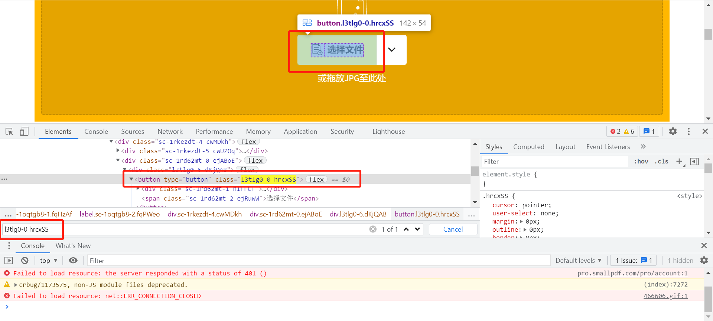713x321 pixels.
Task: Expand the crbug/1173575 warning message
Action: click(x=16, y=285)
